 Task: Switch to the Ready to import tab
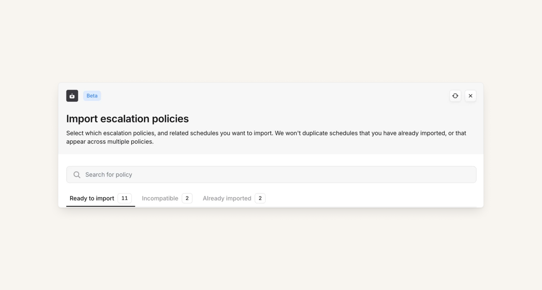(100, 198)
